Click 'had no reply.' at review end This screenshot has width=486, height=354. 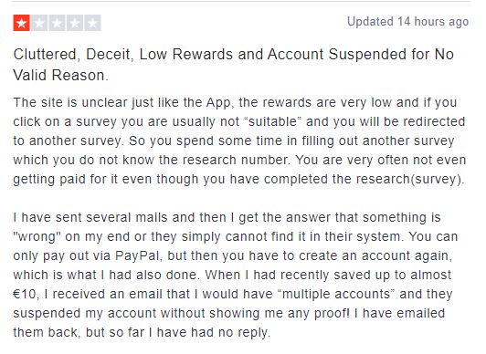click(230, 332)
